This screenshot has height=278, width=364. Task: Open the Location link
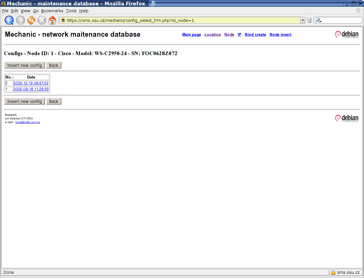[212, 35]
